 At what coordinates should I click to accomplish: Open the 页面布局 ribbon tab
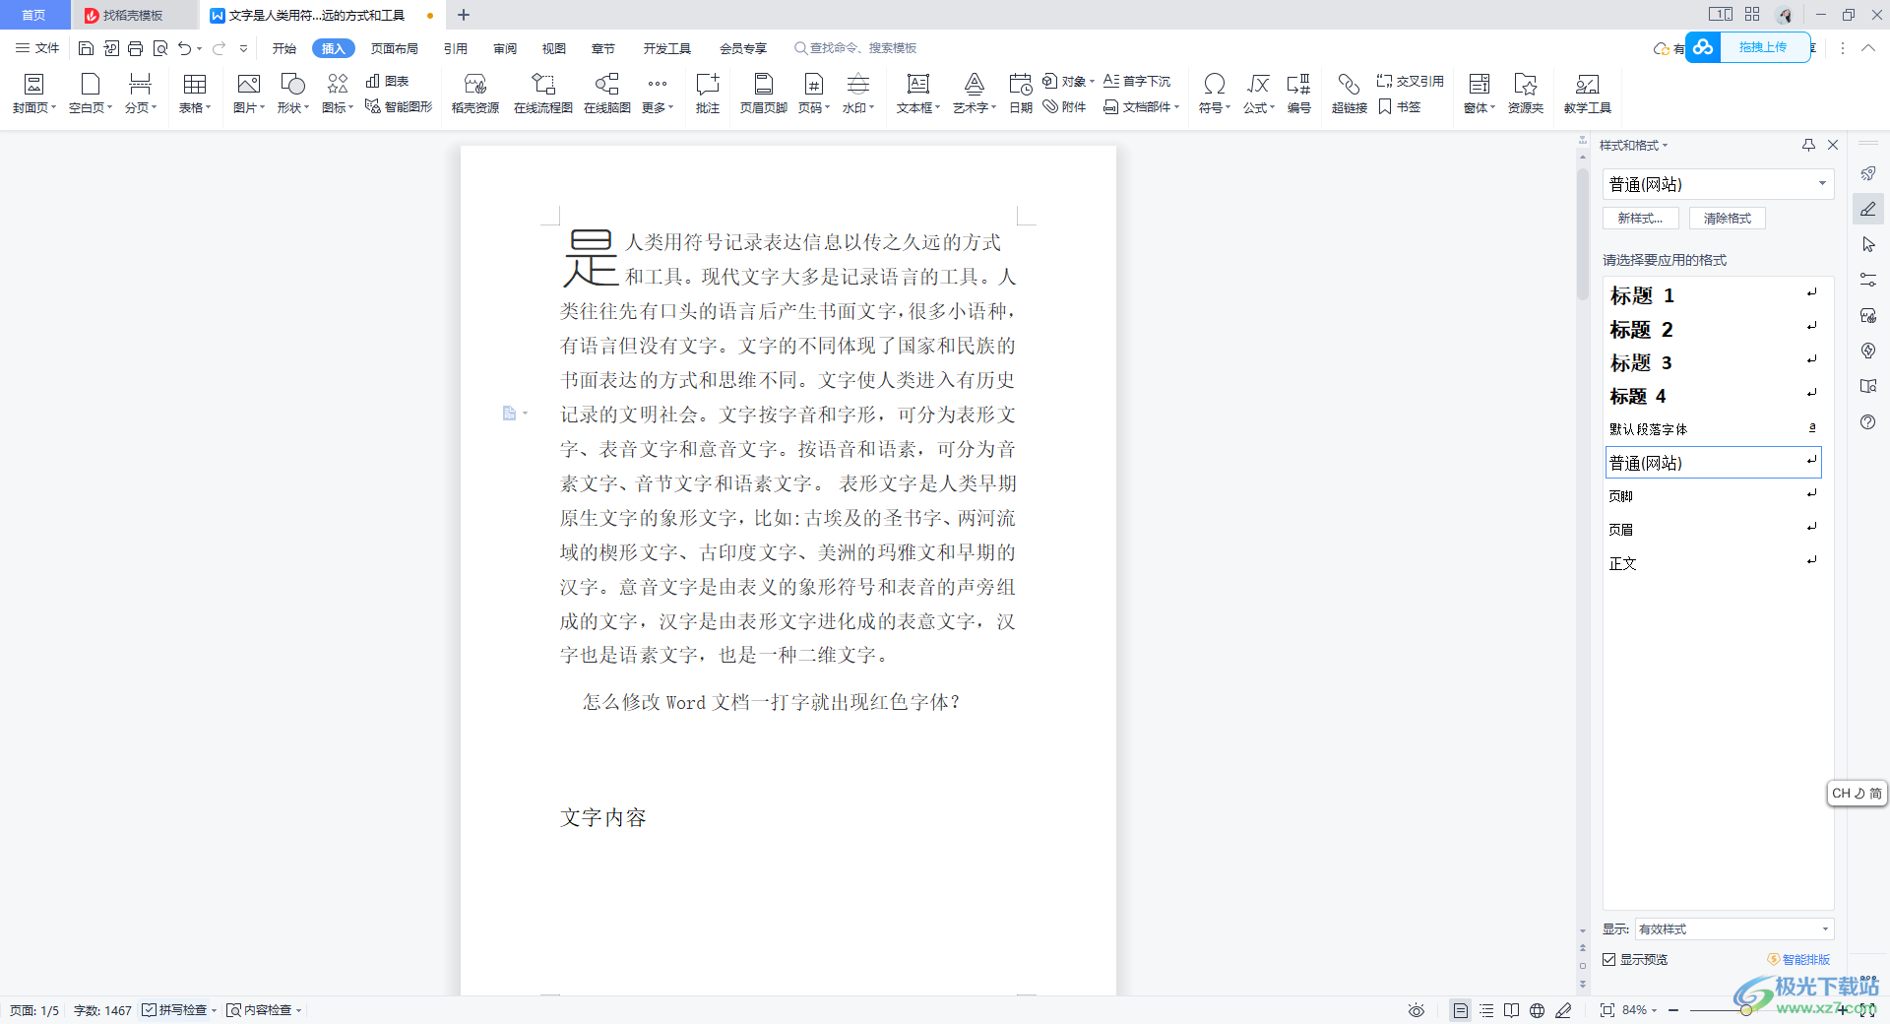[x=395, y=48]
